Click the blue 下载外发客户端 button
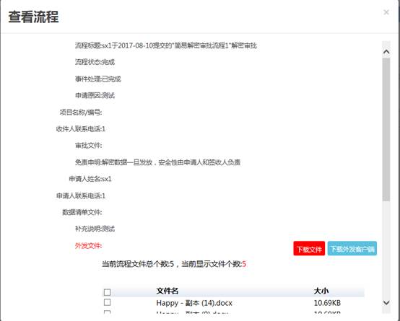400x321 pixels. pyautogui.click(x=352, y=249)
